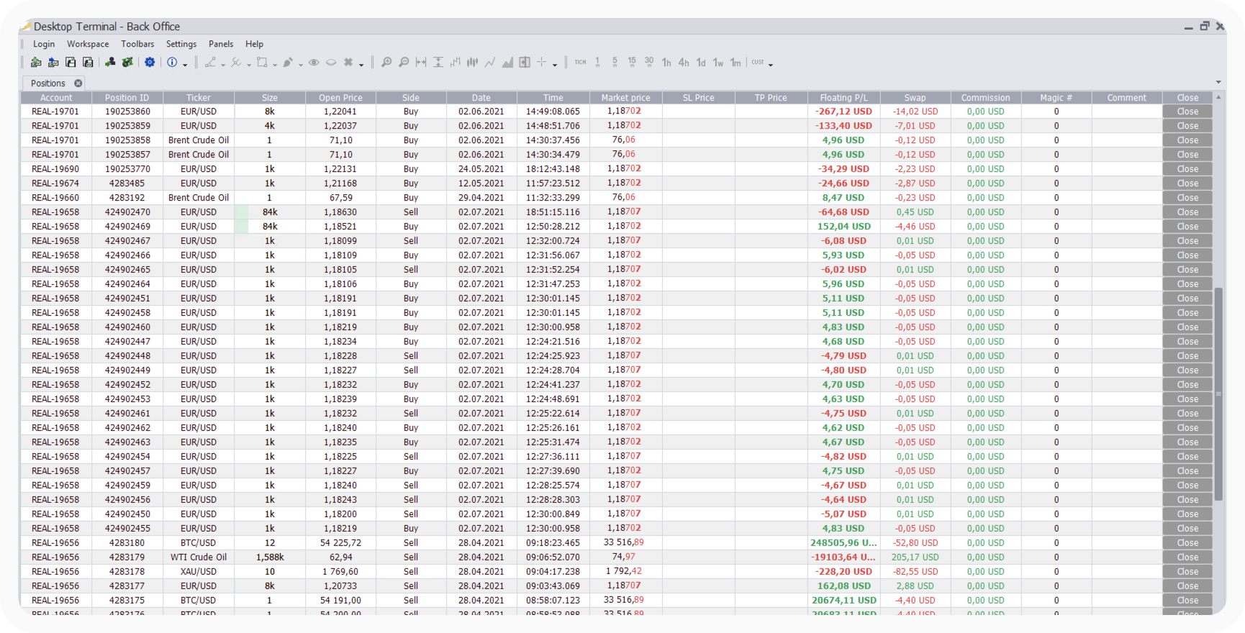Open the Settings menu
1245x633 pixels.
coord(181,44)
